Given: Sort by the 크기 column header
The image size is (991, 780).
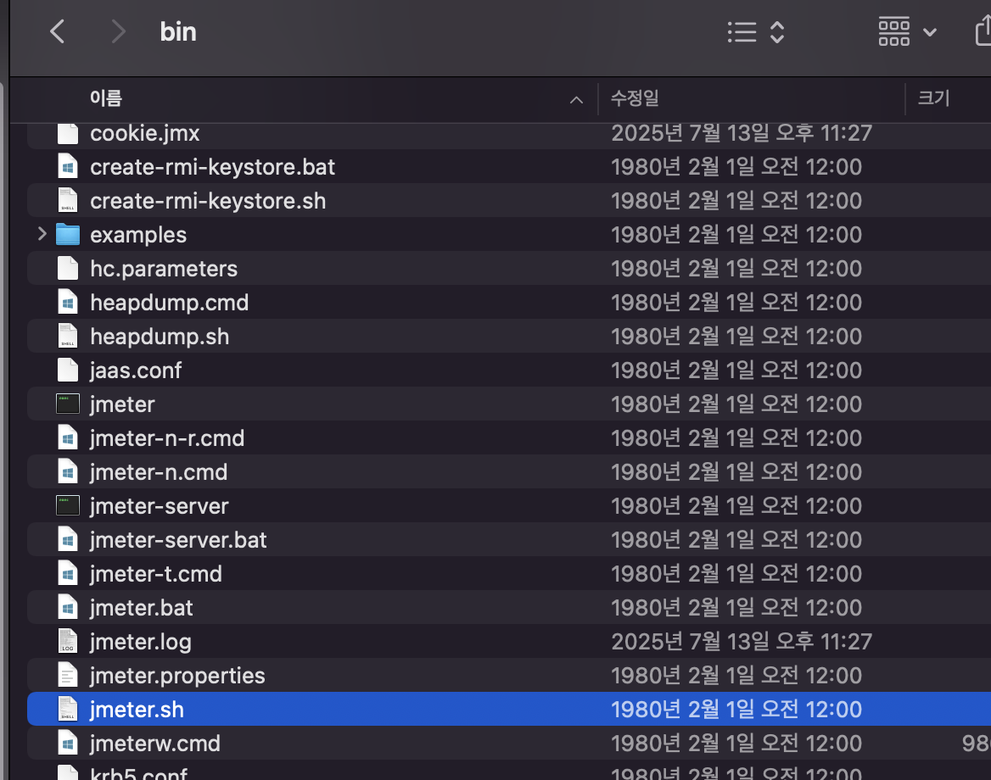Looking at the screenshot, I should [933, 97].
